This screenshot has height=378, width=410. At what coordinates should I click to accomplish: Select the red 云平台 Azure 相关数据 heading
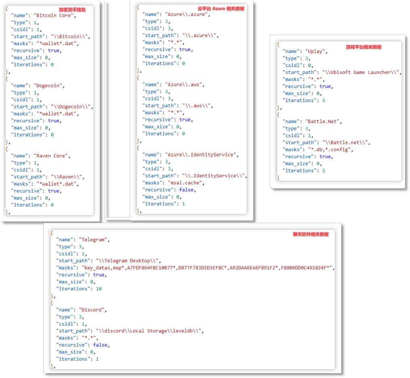(x=221, y=8)
